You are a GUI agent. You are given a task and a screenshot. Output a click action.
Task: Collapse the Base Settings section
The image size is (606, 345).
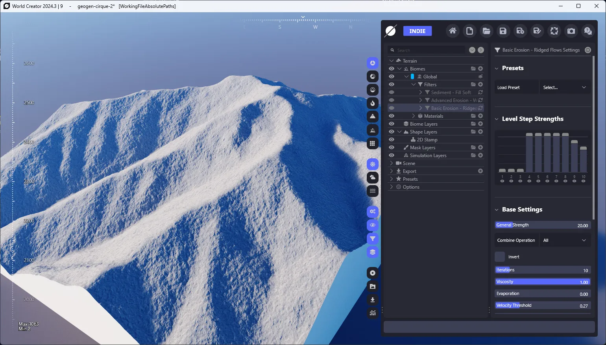[x=497, y=210]
